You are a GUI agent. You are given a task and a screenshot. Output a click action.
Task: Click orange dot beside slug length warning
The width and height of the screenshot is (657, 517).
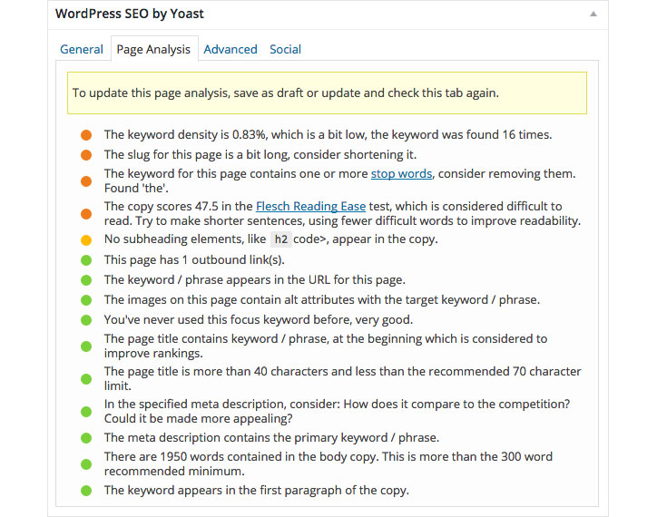pyautogui.click(x=86, y=155)
